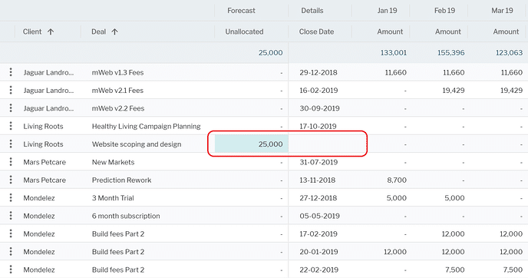The width and height of the screenshot is (528, 278).
Task: Open row menu for Prediction Rework deal
Action: coord(11,180)
